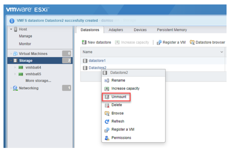Open the Name column dropdown arrow
231x153 pixels.
coord(221,52)
